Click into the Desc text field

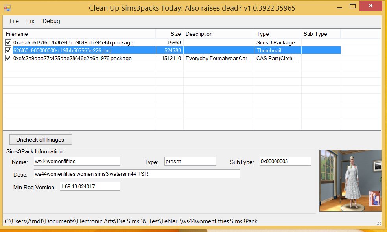point(136,174)
